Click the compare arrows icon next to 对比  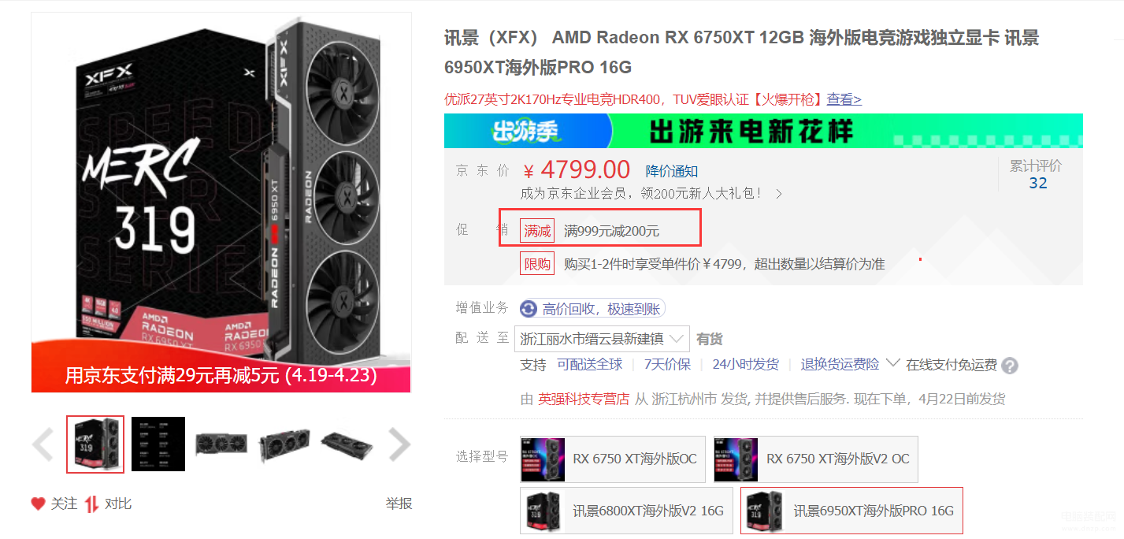91,504
